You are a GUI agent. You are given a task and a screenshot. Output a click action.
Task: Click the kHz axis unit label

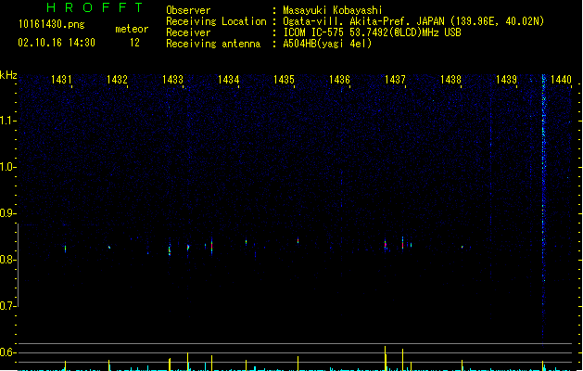[8, 75]
